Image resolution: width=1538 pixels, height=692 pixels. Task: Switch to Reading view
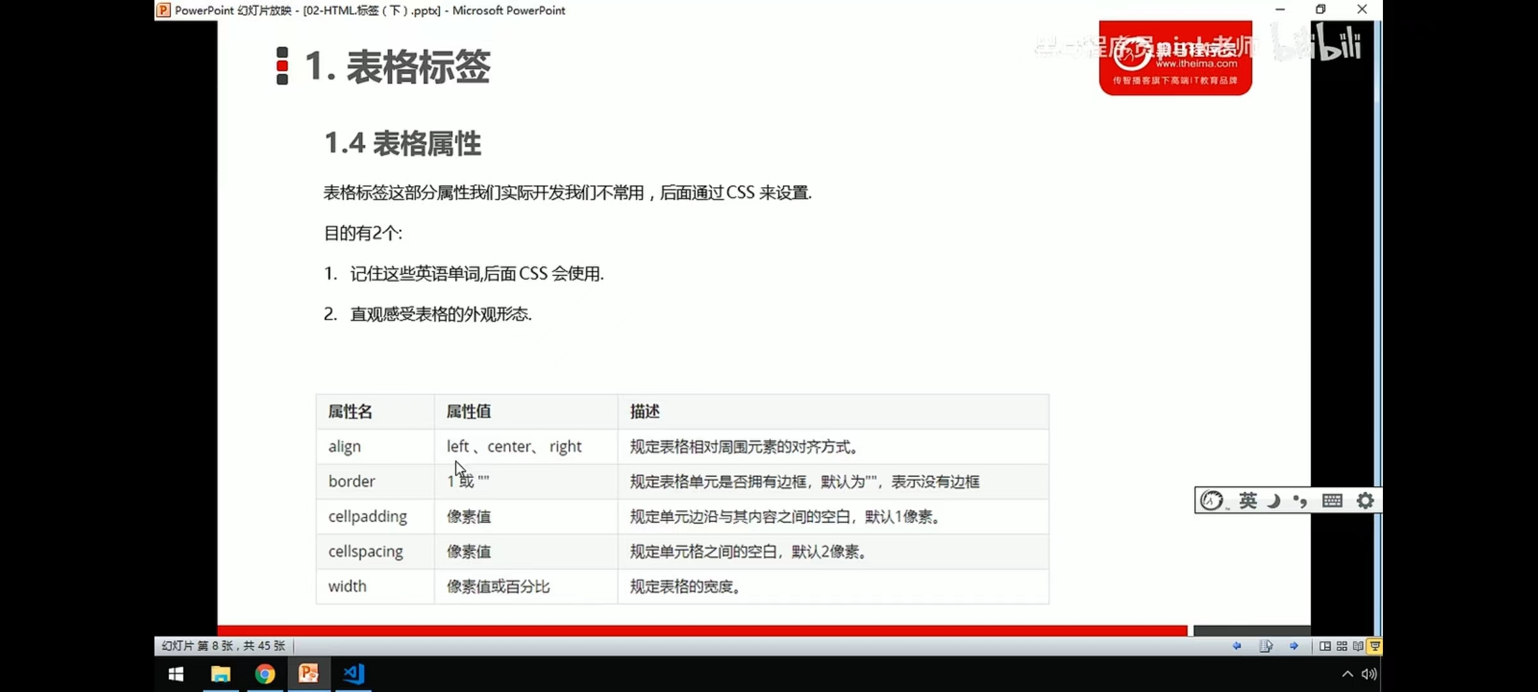1357,646
